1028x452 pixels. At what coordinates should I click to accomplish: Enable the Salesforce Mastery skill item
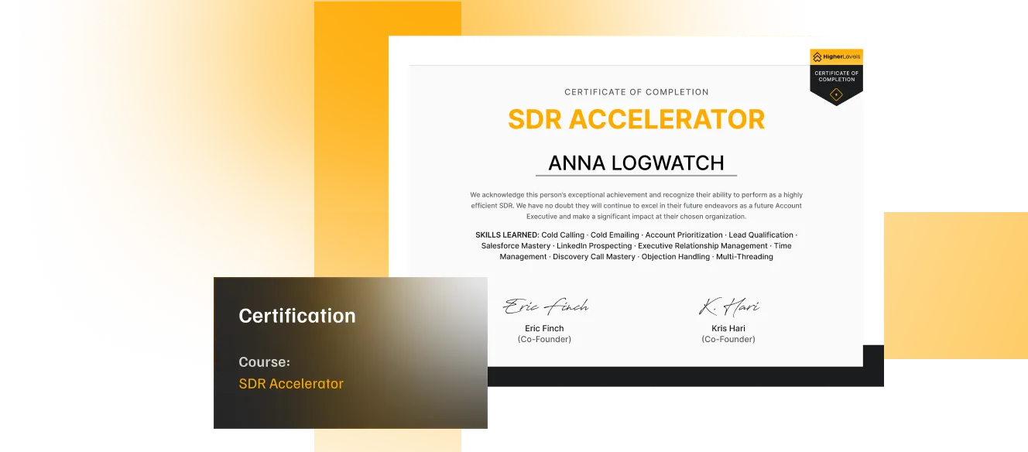point(516,245)
